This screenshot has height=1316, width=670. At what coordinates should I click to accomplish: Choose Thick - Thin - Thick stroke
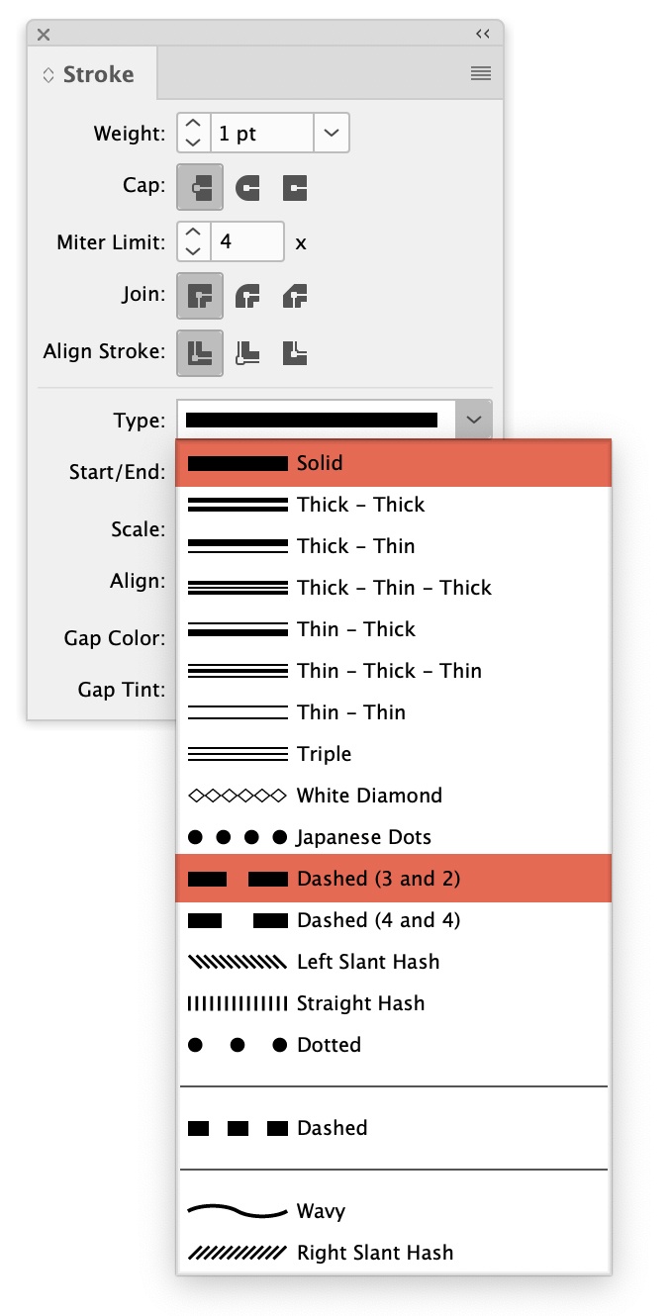click(x=393, y=588)
